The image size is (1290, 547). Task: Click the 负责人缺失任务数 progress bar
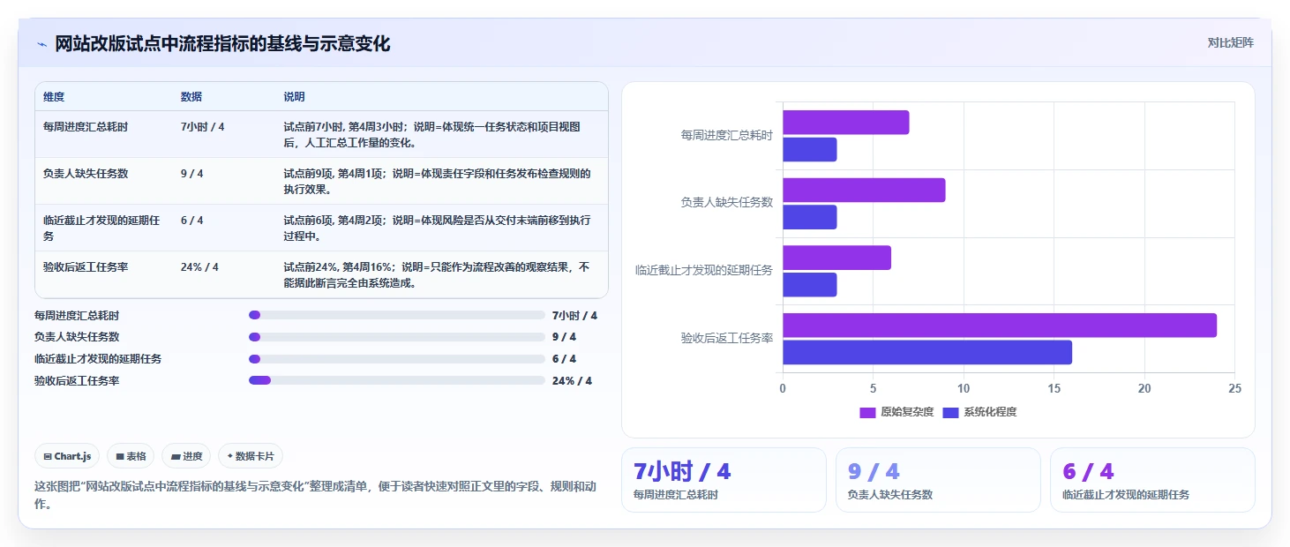[397, 337]
